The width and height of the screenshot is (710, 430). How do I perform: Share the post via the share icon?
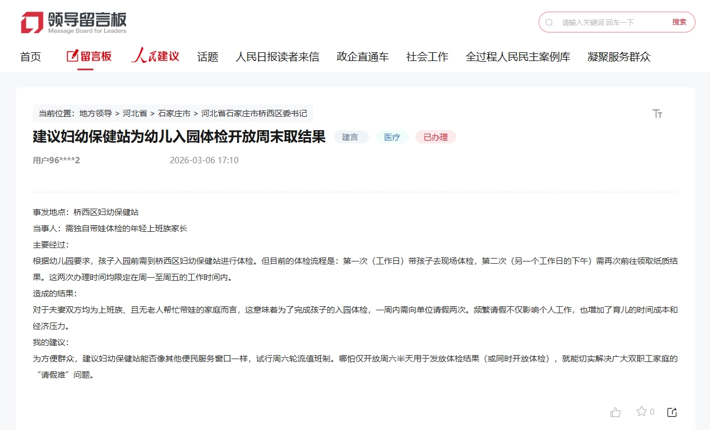672,411
